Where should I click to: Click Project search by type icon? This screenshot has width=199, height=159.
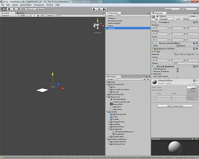tap(145, 79)
